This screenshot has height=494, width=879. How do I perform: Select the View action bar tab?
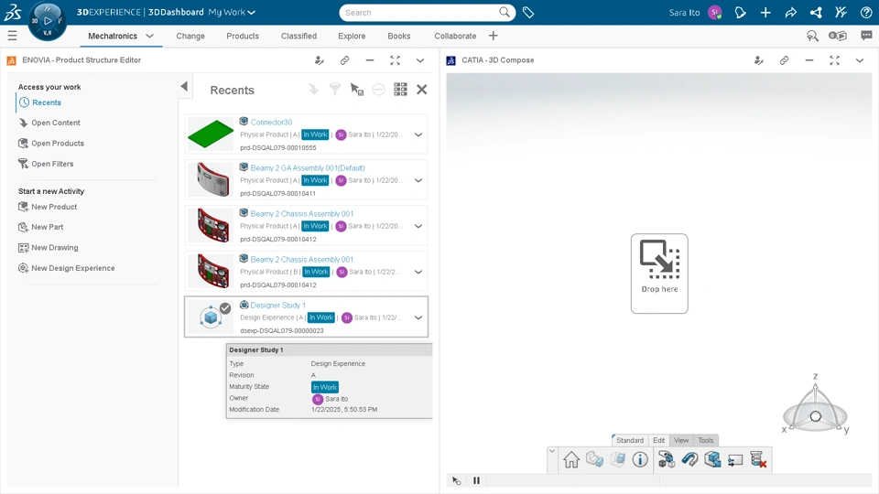681,440
